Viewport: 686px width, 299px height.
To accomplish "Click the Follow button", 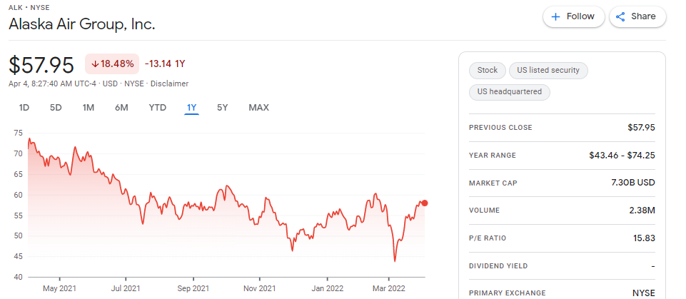I will (573, 16).
